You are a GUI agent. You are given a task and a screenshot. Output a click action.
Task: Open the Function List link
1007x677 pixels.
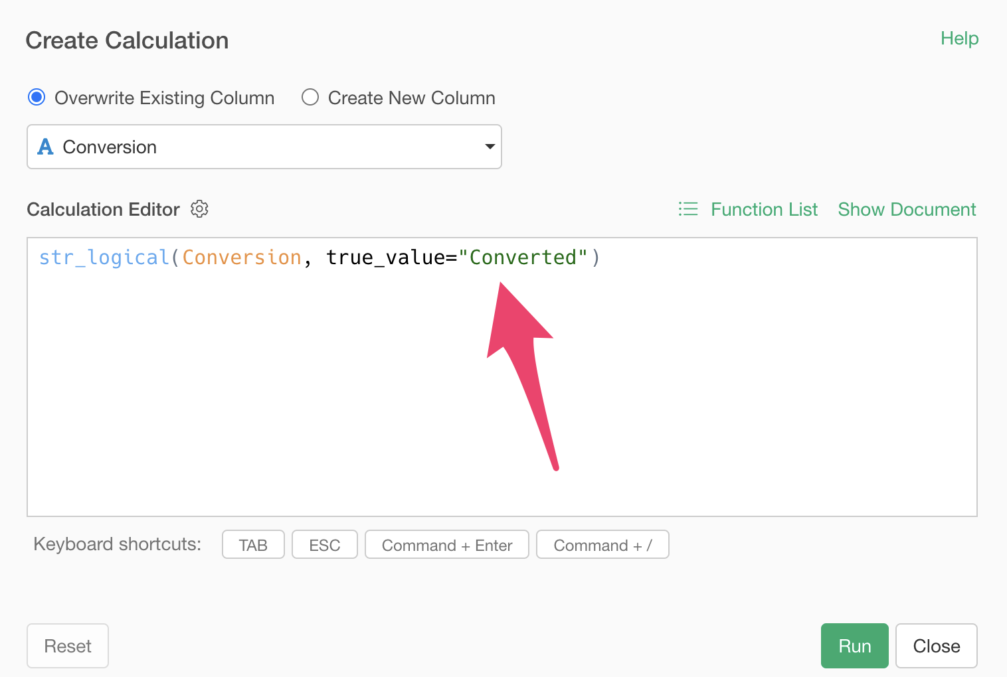pos(764,209)
